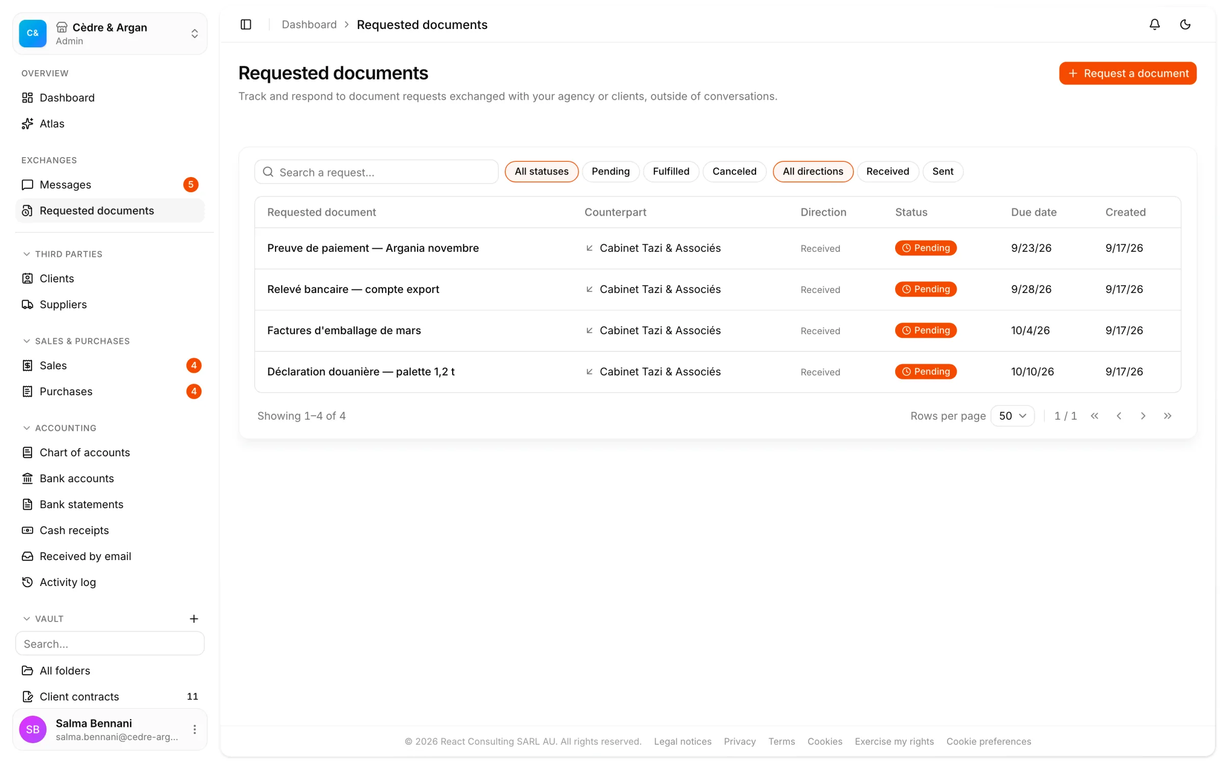
Task: Select the All statuses filter
Action: 541,171
